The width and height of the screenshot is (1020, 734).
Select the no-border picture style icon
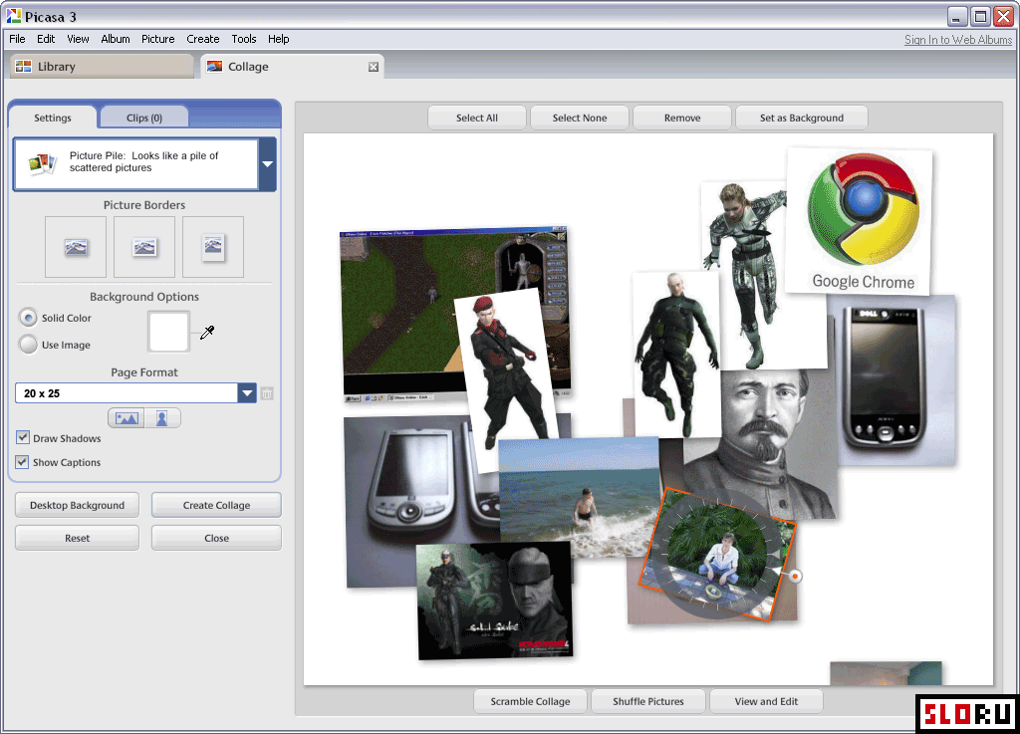76,247
